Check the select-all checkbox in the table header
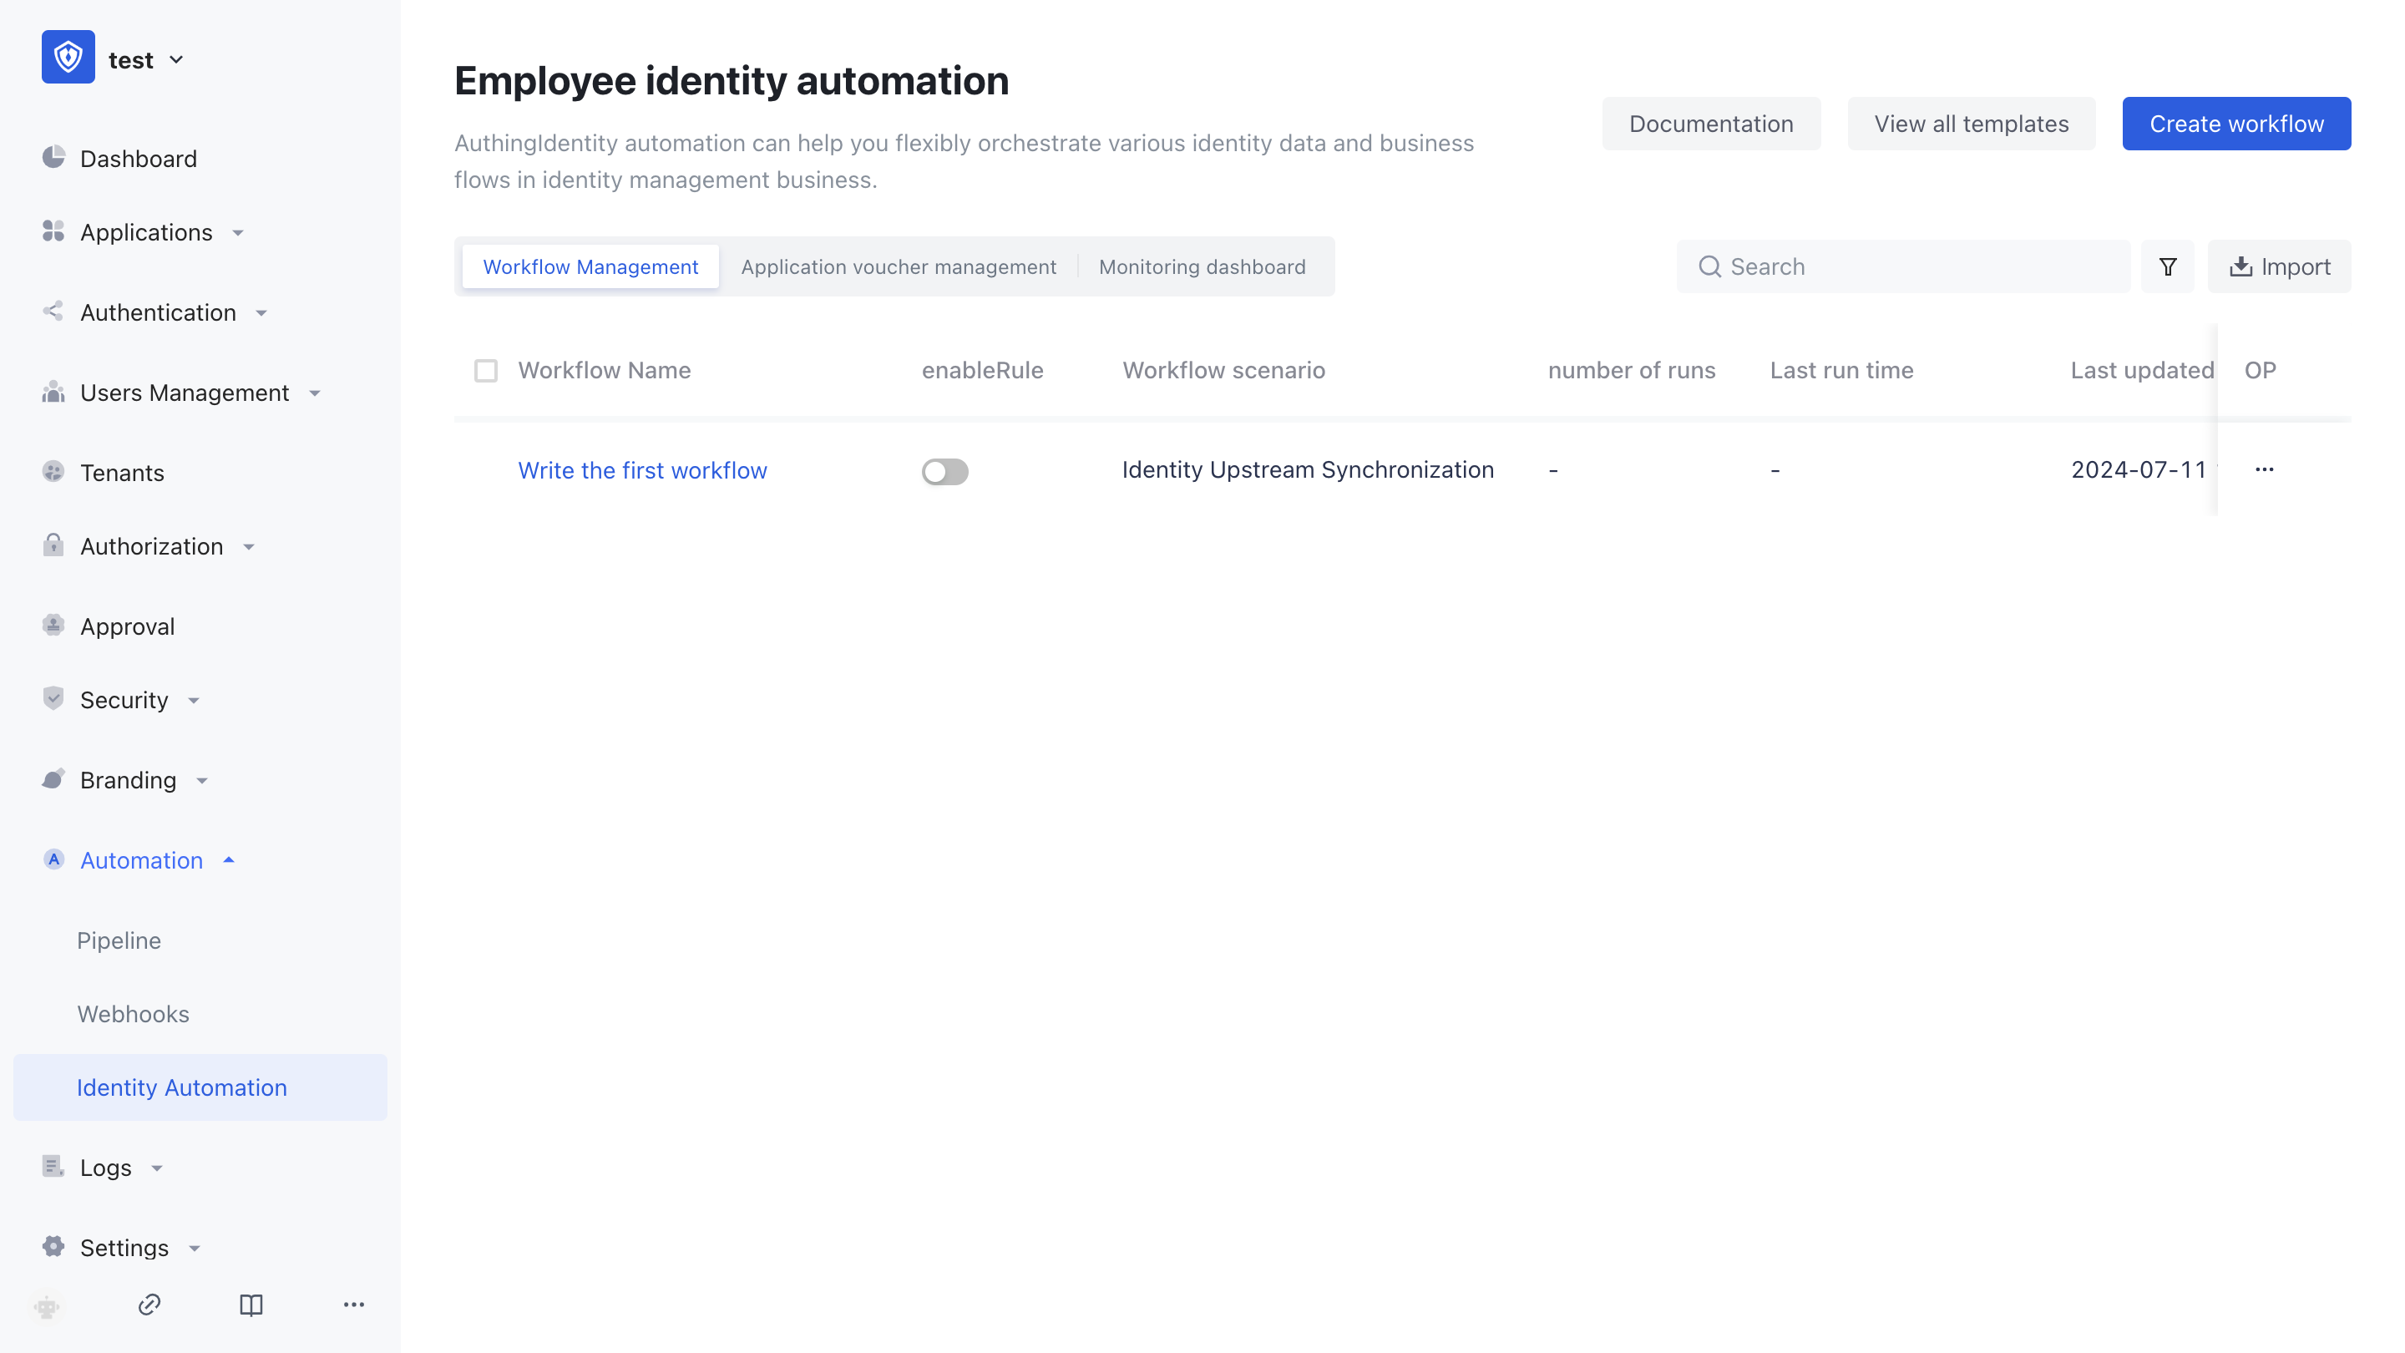Screen dimensions: 2405x1353 (x=486, y=371)
